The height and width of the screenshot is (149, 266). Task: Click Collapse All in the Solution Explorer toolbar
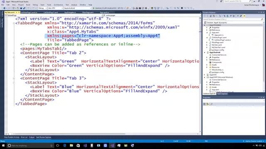pyautogui.click(x=231, y=16)
